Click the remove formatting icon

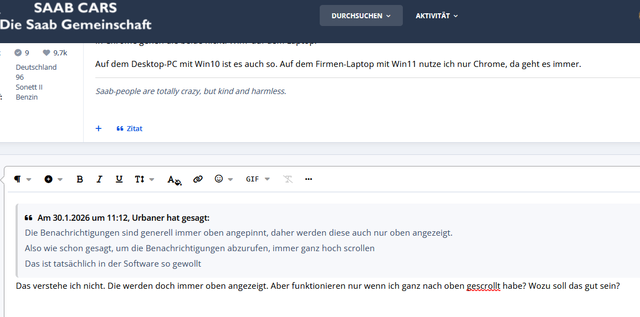[288, 179]
